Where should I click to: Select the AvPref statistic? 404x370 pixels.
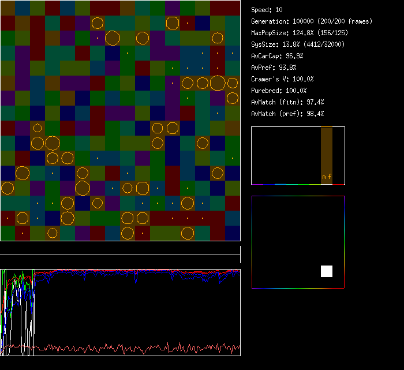point(274,68)
